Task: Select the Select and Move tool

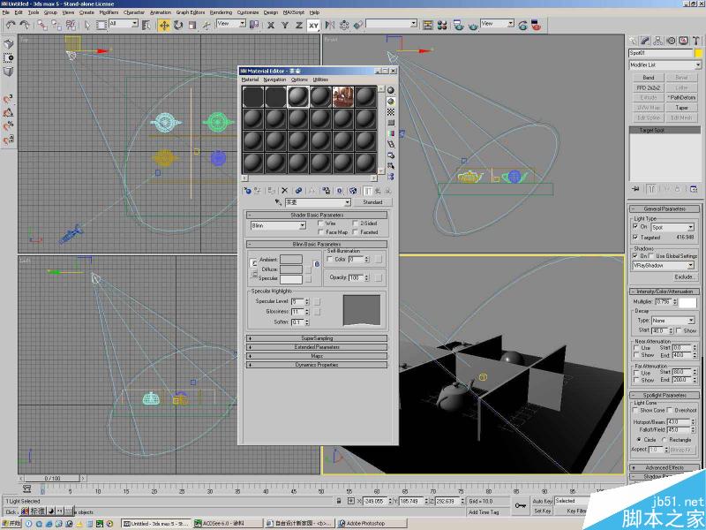Action: tap(163, 25)
